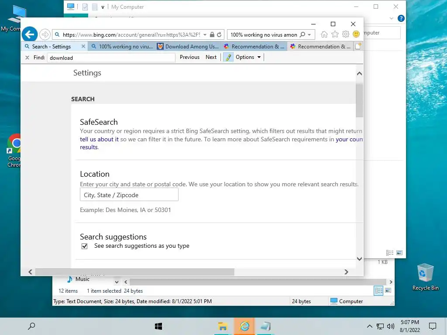Click the forward navigation arrow
447x335 pixels.
pyautogui.click(x=45, y=35)
